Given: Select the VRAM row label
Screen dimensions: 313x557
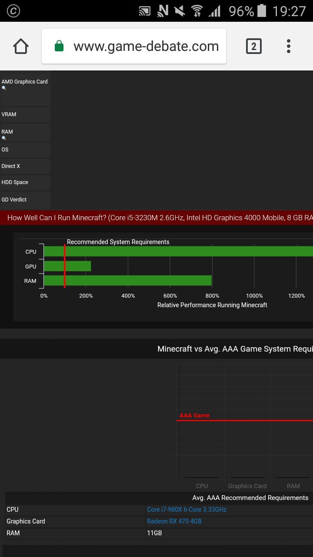Looking at the screenshot, I should (9, 114).
